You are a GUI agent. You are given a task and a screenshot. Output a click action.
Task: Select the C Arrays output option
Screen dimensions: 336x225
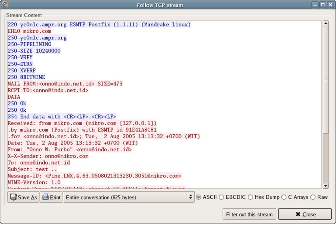[284, 197]
